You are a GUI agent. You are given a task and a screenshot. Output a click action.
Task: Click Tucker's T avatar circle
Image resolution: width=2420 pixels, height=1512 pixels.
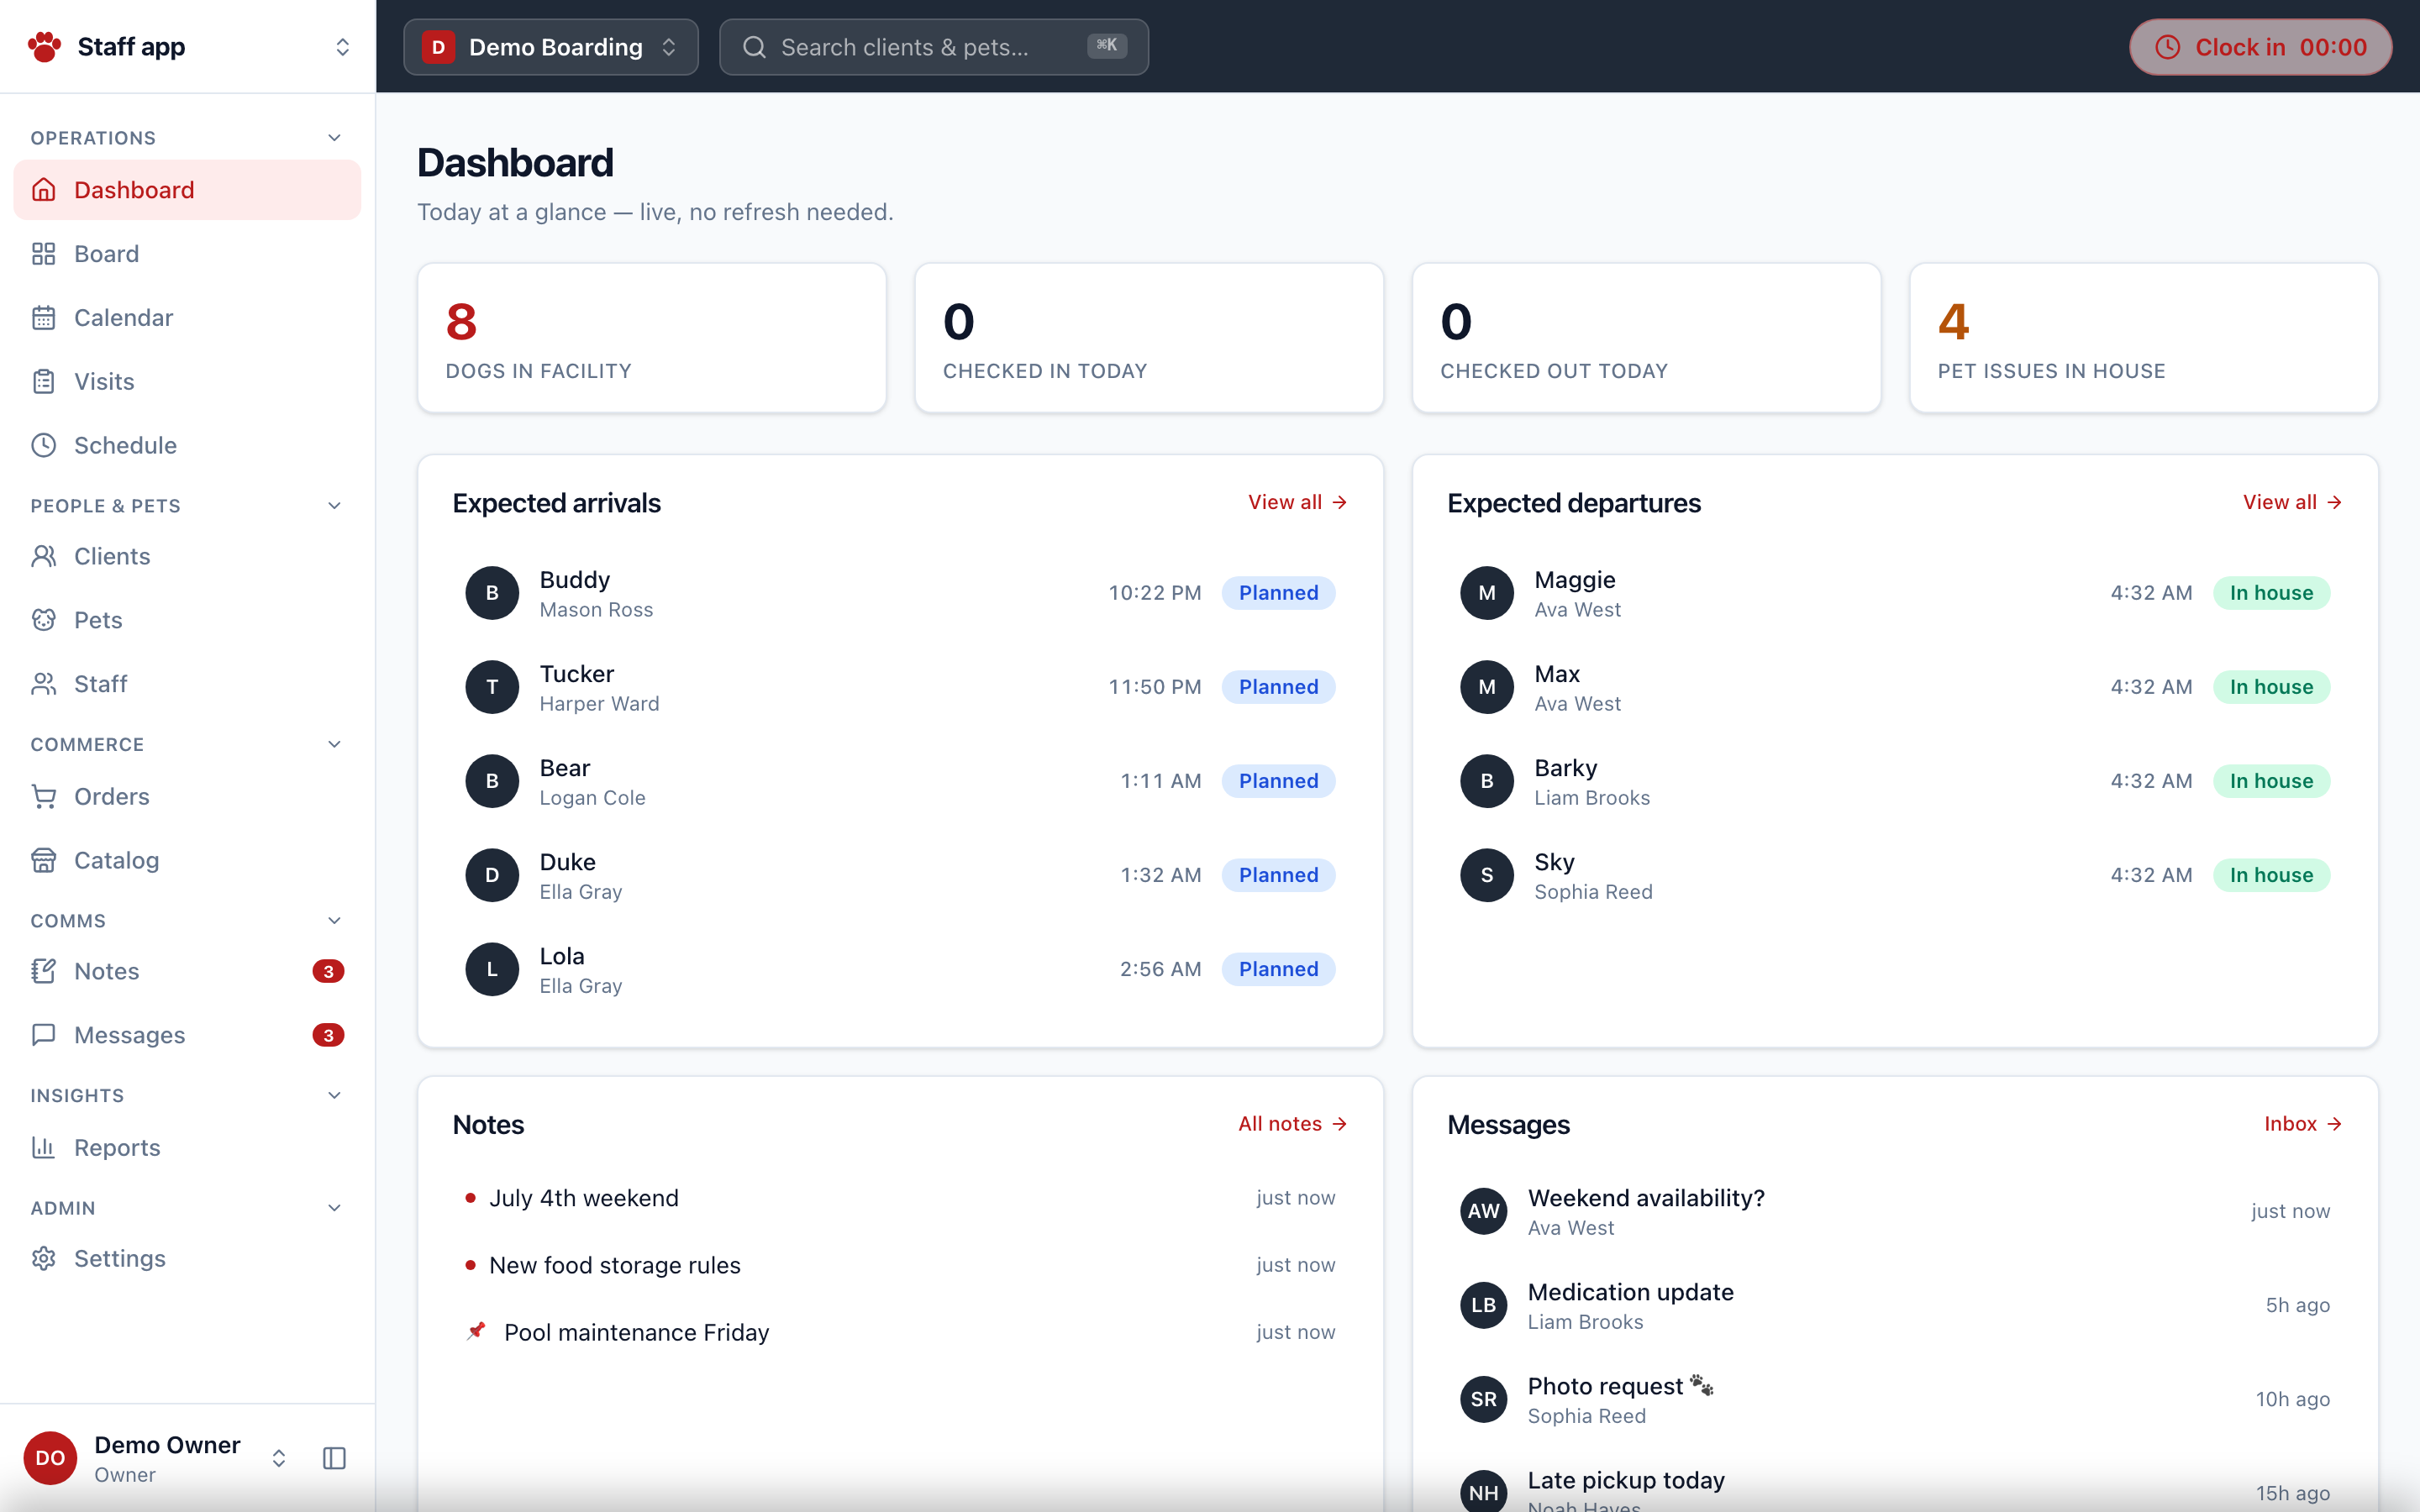492,687
